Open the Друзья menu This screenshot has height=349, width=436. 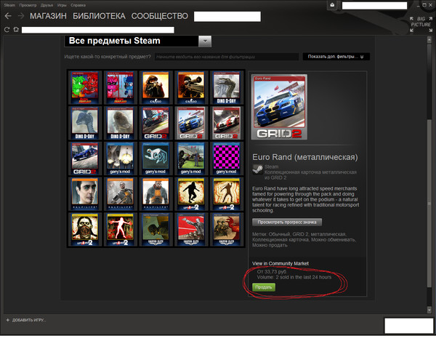(x=47, y=5)
